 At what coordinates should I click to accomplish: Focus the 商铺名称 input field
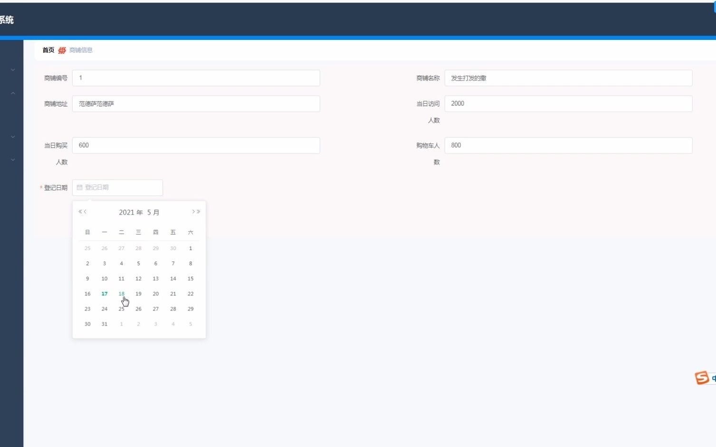click(568, 78)
